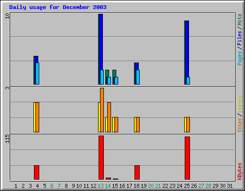This screenshot has width=245, height=191.
Task: Click the day 25 orange sites bar
Action: (188, 125)
